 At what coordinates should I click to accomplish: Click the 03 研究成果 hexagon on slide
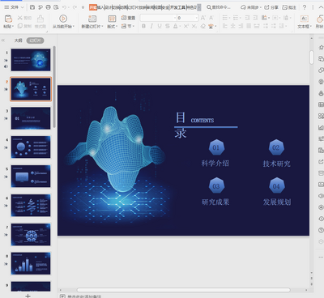[216, 186]
